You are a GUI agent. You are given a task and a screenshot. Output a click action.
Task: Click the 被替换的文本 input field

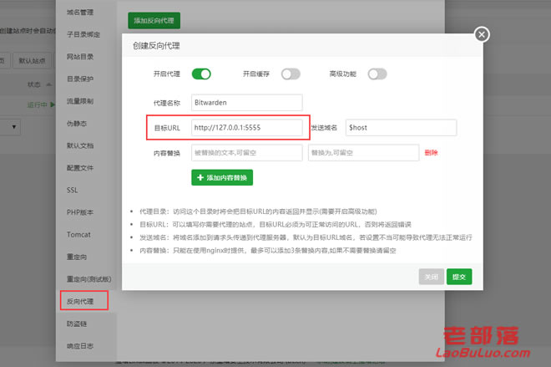246,153
